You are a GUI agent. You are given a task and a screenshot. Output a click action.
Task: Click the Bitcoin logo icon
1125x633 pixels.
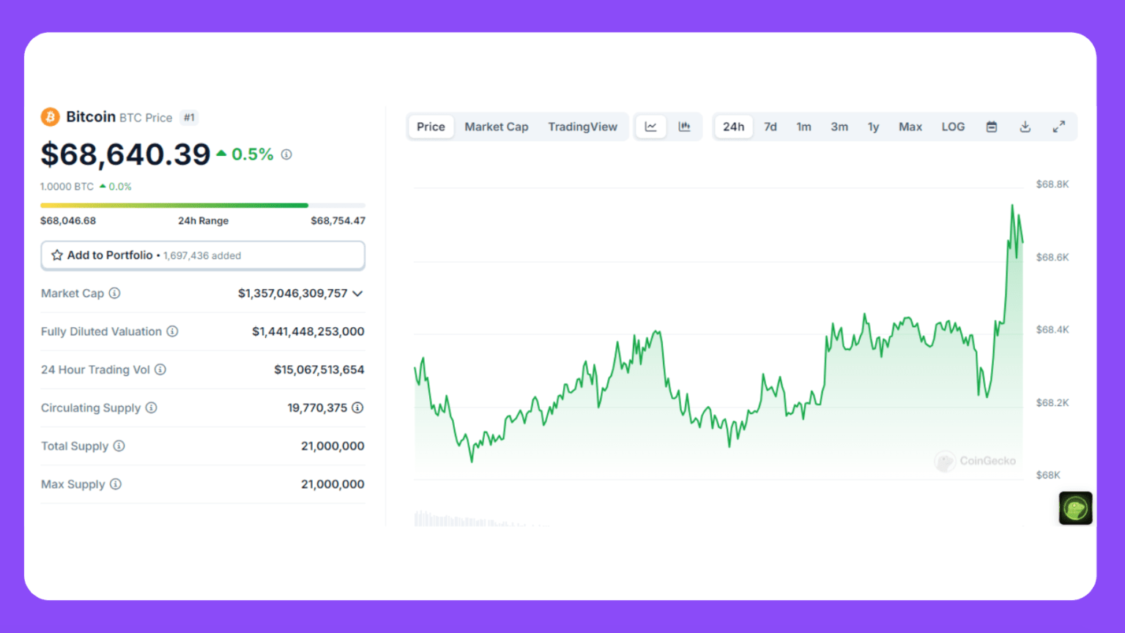[50, 116]
